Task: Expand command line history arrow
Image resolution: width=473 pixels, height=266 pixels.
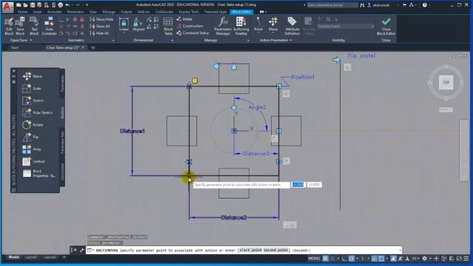Action: [x=400, y=250]
